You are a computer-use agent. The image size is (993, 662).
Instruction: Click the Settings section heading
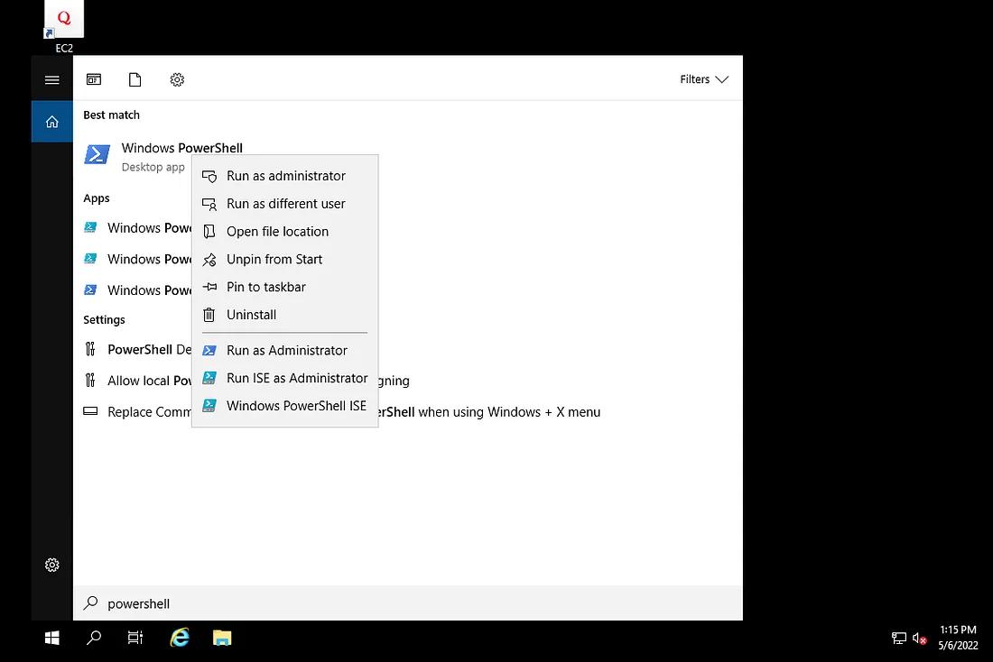[x=104, y=319]
